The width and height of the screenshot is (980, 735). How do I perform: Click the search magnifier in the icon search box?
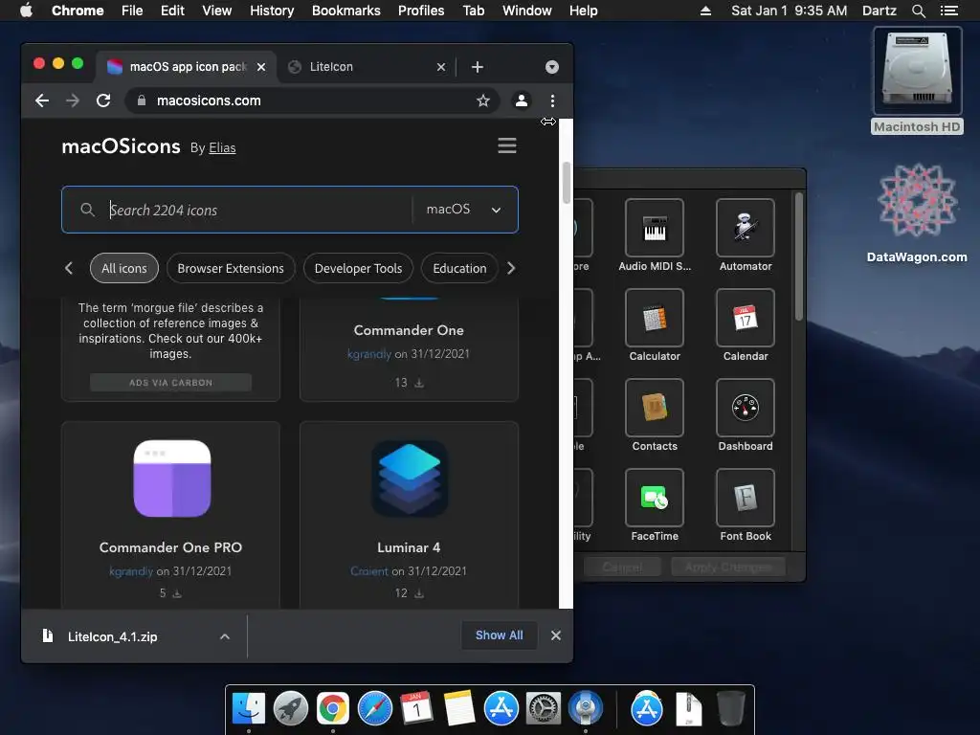coord(87,210)
